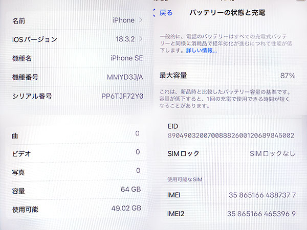Select the capacity value 64 GB

coord(131,189)
